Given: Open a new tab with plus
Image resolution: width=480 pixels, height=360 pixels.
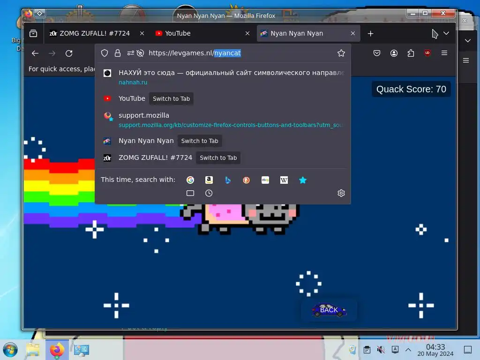Looking at the screenshot, I should [370, 33].
